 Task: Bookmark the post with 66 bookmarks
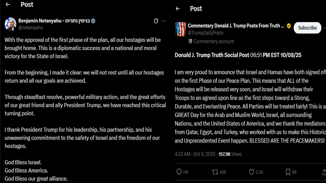click(288, 172)
